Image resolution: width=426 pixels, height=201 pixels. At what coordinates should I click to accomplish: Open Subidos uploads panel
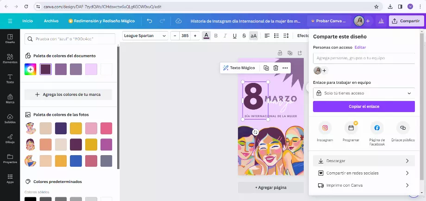pos(10,119)
